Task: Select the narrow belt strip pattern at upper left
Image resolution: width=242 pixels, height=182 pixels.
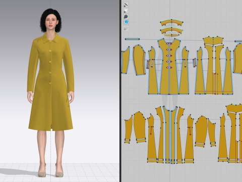Action: [x=132, y=39]
